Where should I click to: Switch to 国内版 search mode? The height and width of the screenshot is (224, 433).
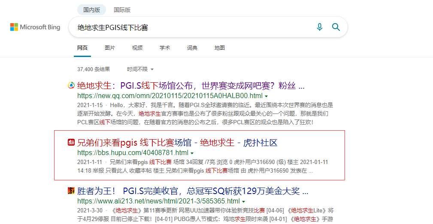(91, 10)
